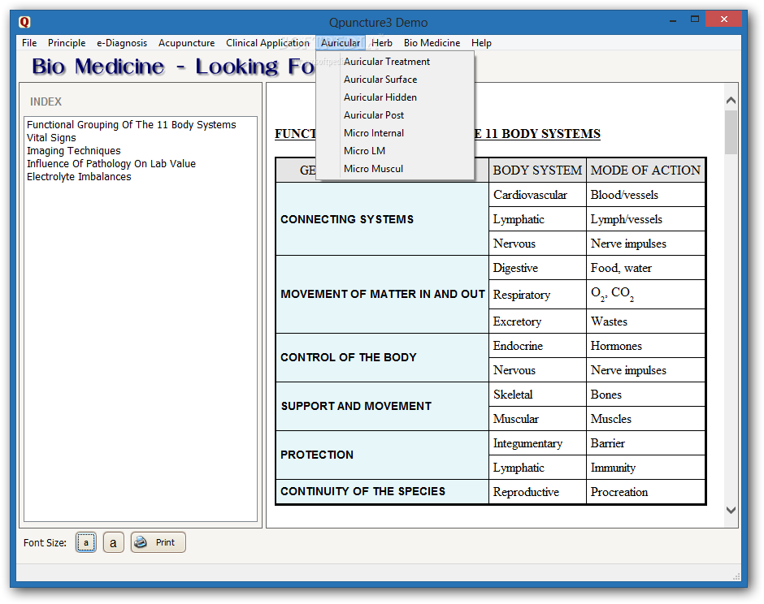
Task: Open the Help menu
Action: pyautogui.click(x=481, y=43)
